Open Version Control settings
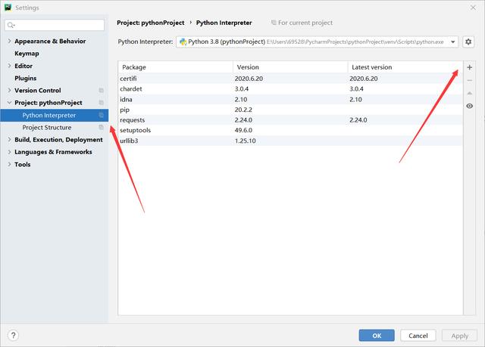 tap(37, 91)
